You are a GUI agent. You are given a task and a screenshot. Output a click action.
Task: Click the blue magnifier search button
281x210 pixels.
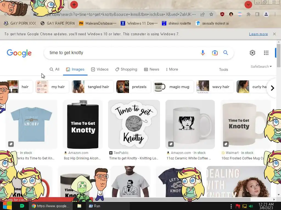tap(226, 53)
